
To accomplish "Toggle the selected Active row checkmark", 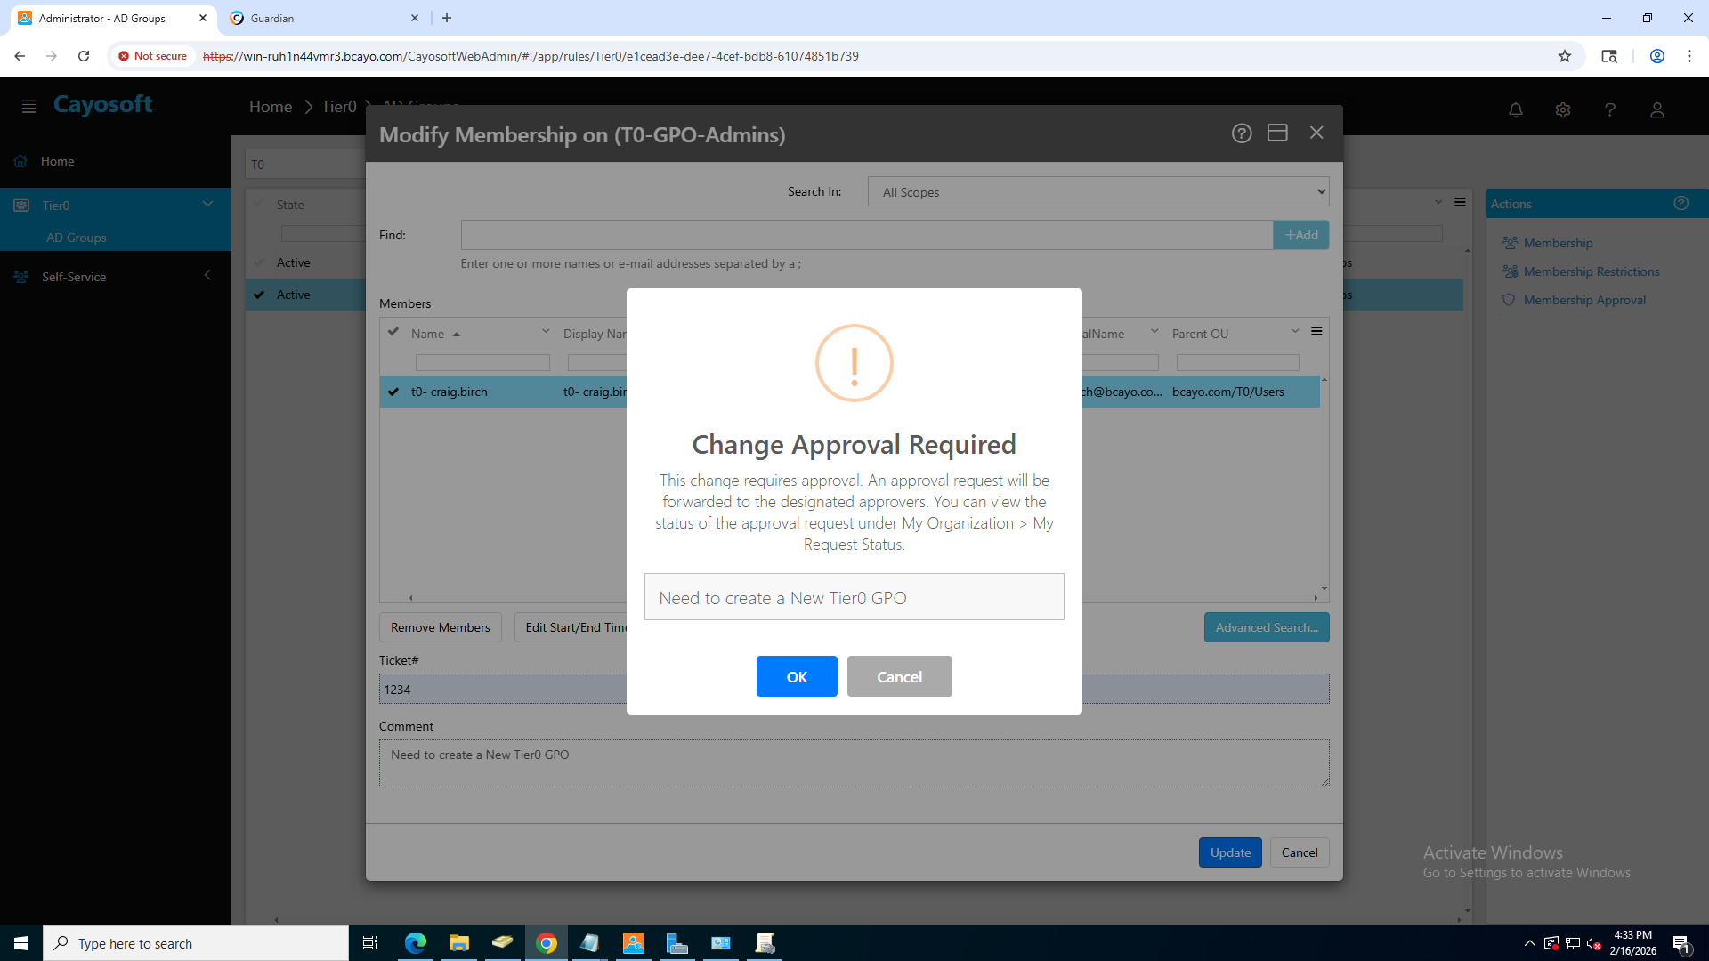I will 259,295.
